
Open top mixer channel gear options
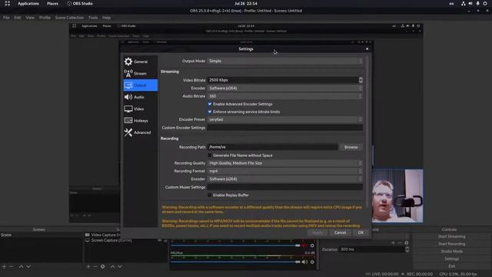tap(312, 245)
